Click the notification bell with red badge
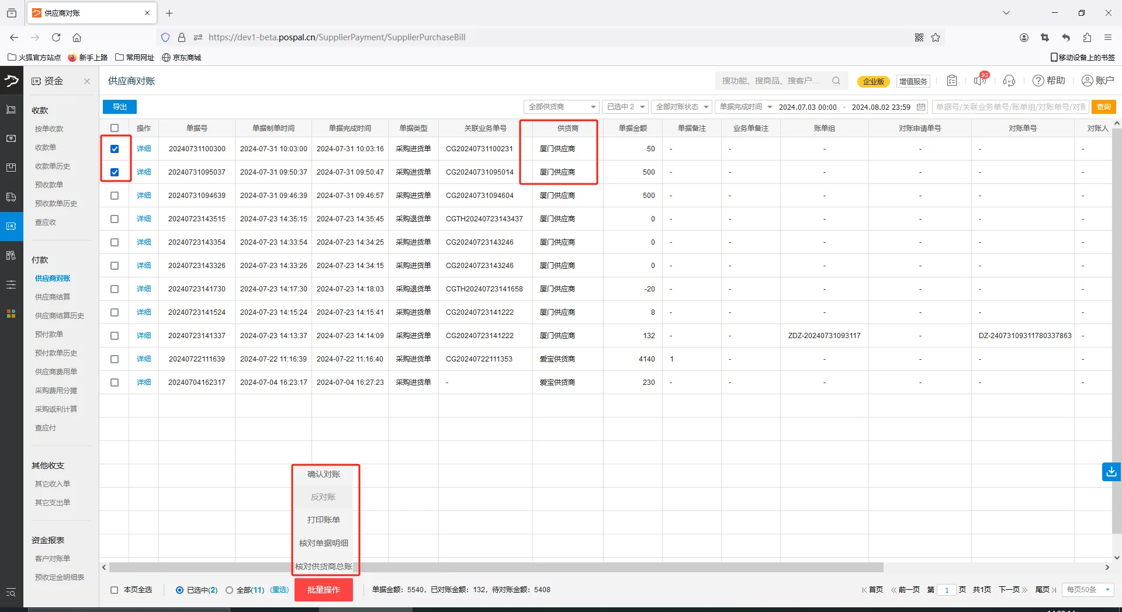1122x612 pixels. coord(980,81)
